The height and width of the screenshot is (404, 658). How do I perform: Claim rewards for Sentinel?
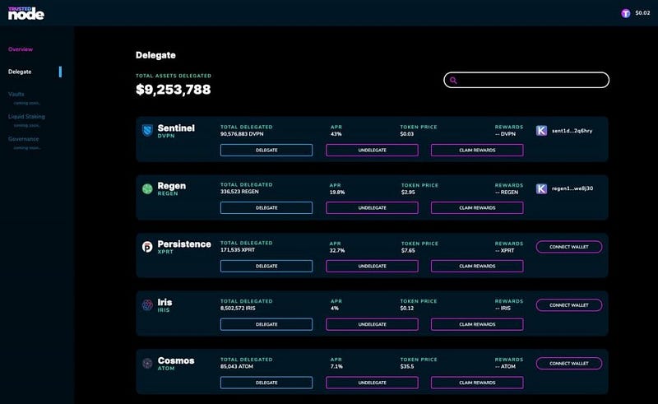point(477,150)
